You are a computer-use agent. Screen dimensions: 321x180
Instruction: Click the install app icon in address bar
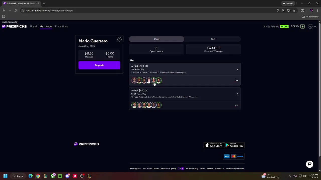[x=288, y=10]
